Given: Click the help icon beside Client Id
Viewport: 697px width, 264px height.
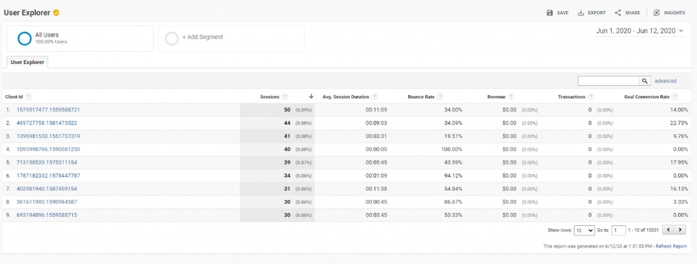Looking at the screenshot, I should (x=29, y=97).
